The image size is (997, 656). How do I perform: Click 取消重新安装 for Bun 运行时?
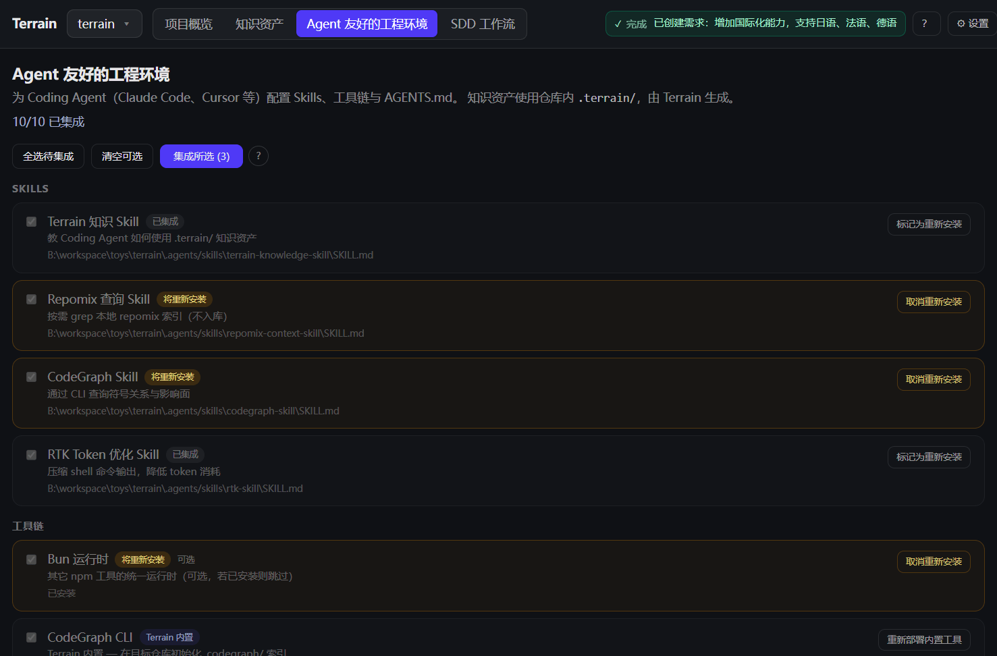coord(934,562)
